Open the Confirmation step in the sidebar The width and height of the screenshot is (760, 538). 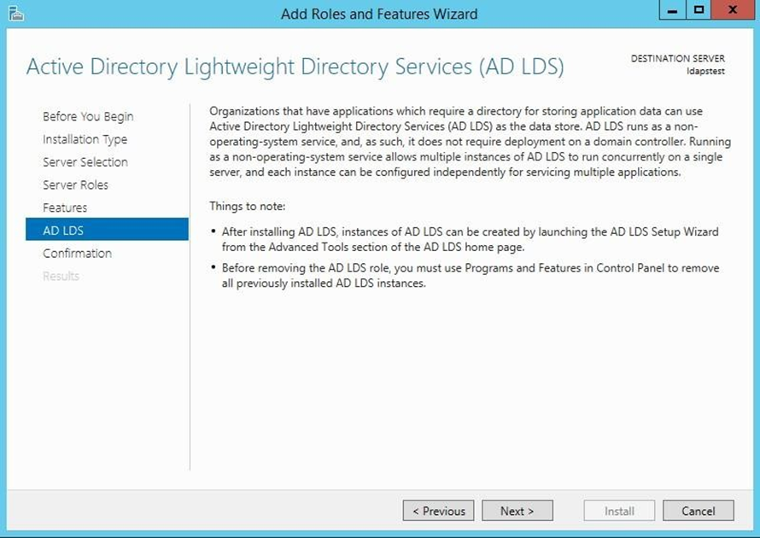pos(77,253)
